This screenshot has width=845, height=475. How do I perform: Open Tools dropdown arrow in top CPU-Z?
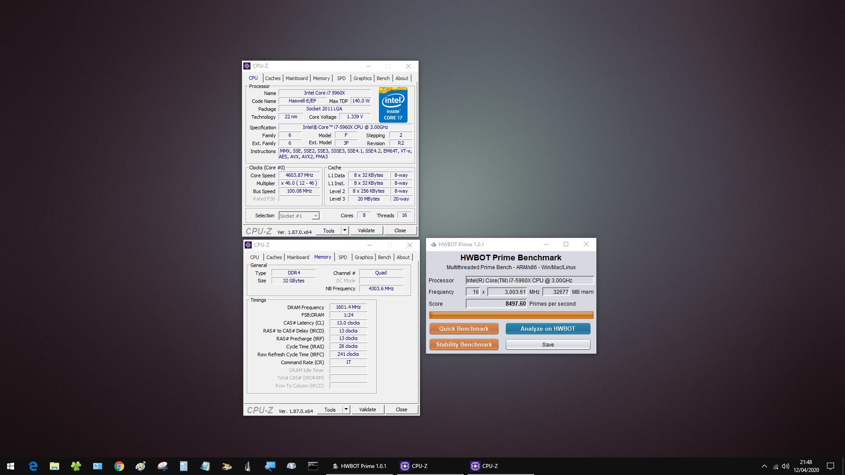(x=345, y=230)
